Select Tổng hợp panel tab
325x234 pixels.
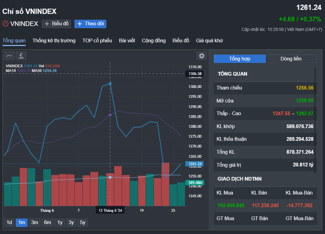click(x=240, y=59)
